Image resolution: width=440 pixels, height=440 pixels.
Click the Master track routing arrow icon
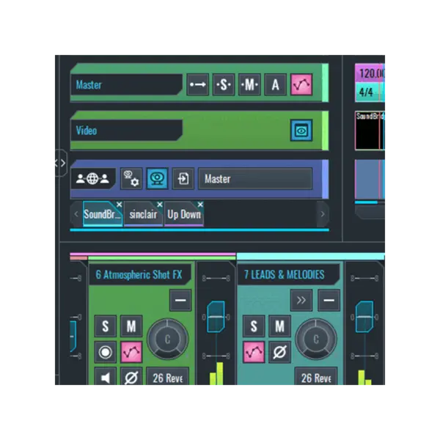click(x=197, y=84)
